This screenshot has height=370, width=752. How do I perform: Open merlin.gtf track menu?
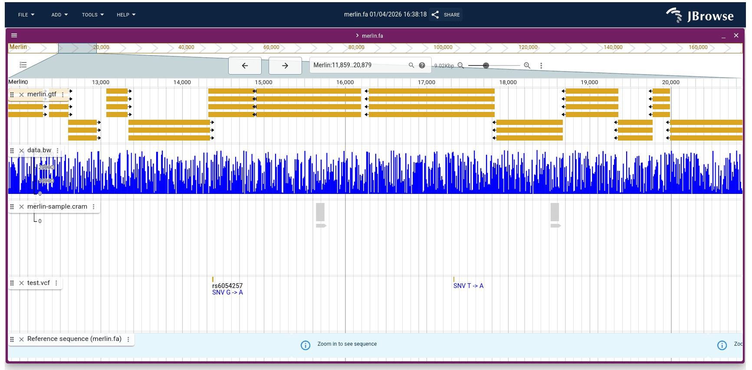pos(63,95)
